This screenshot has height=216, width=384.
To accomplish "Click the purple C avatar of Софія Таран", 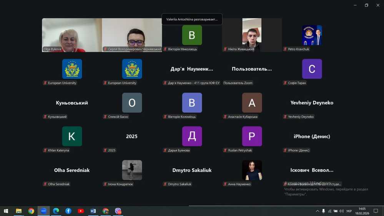I will click(x=312, y=69).
